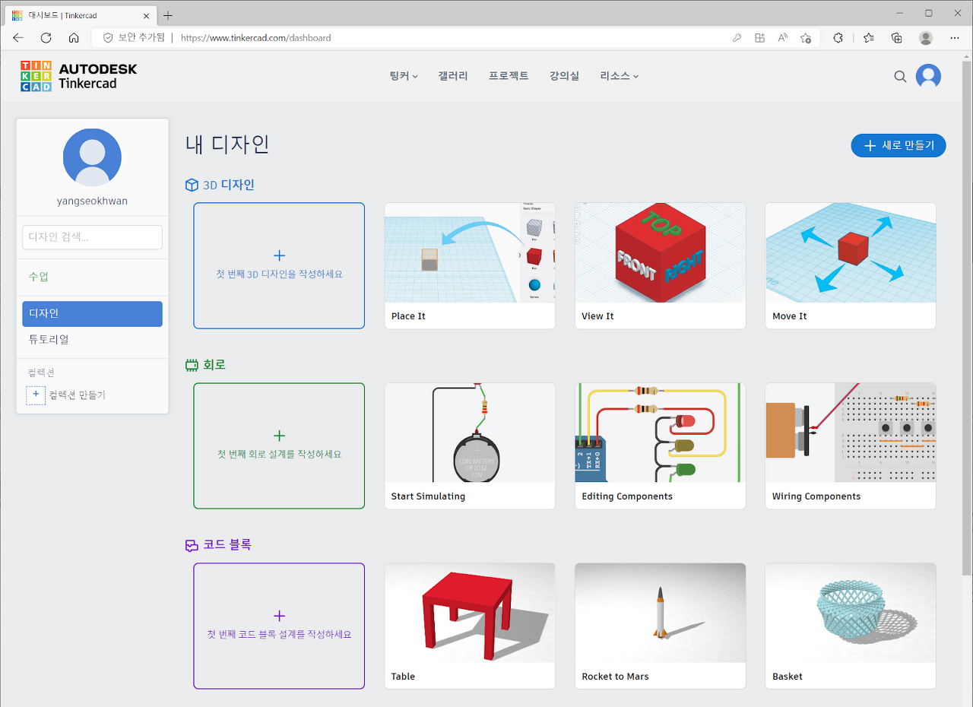Click the 3D 디자인 section heading
This screenshot has height=707, width=973.
[x=229, y=185]
